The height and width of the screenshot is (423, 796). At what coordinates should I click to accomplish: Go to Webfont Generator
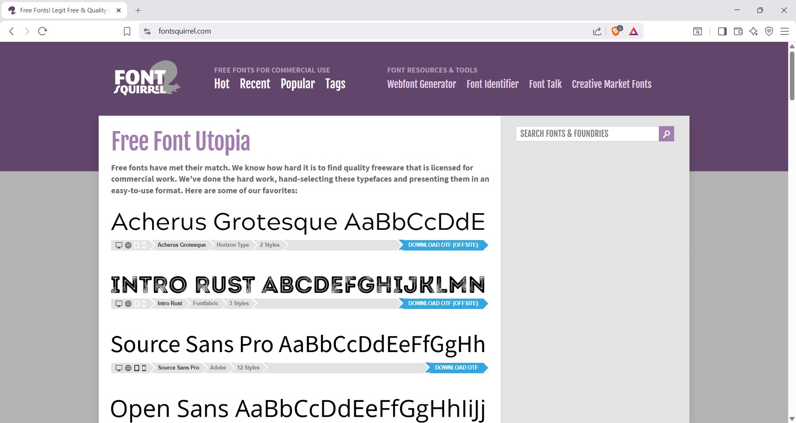coord(421,84)
